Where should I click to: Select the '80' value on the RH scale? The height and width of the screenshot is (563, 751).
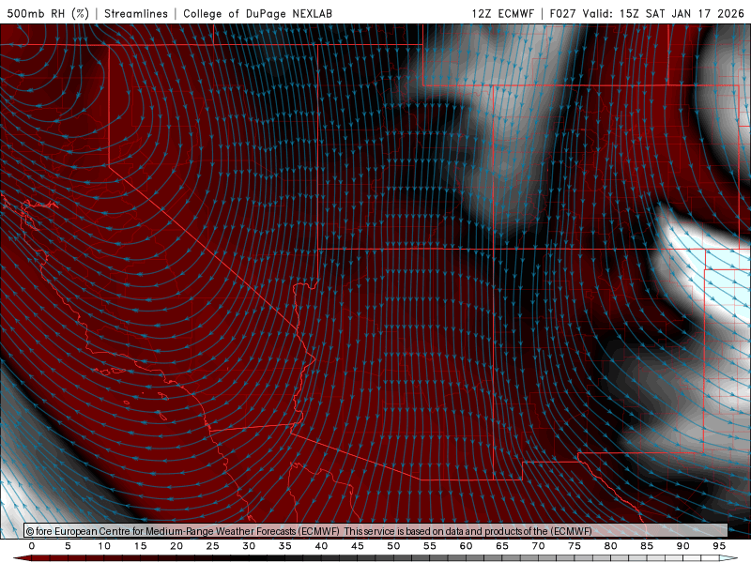[611, 546]
